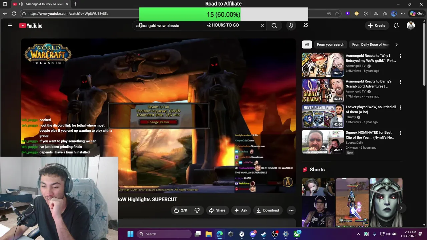
Task: Open File Explorer from taskbar
Action: coord(208,234)
